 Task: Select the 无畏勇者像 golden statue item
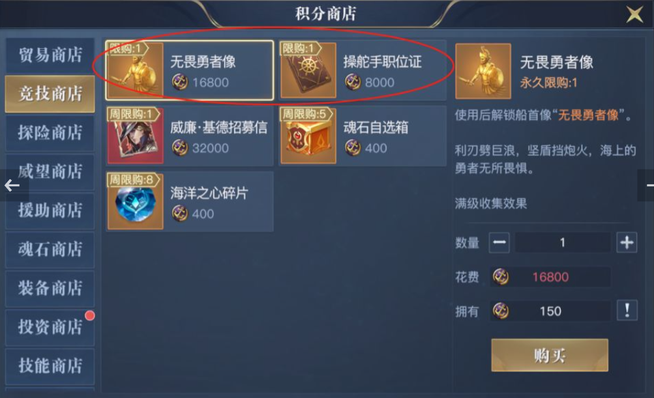[190, 70]
